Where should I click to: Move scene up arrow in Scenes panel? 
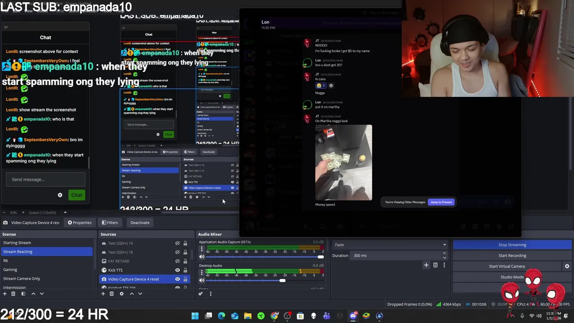click(33, 294)
